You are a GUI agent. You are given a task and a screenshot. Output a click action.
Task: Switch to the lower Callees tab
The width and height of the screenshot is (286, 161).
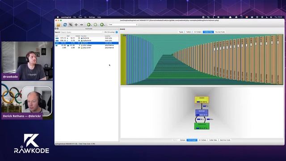click(x=182, y=140)
